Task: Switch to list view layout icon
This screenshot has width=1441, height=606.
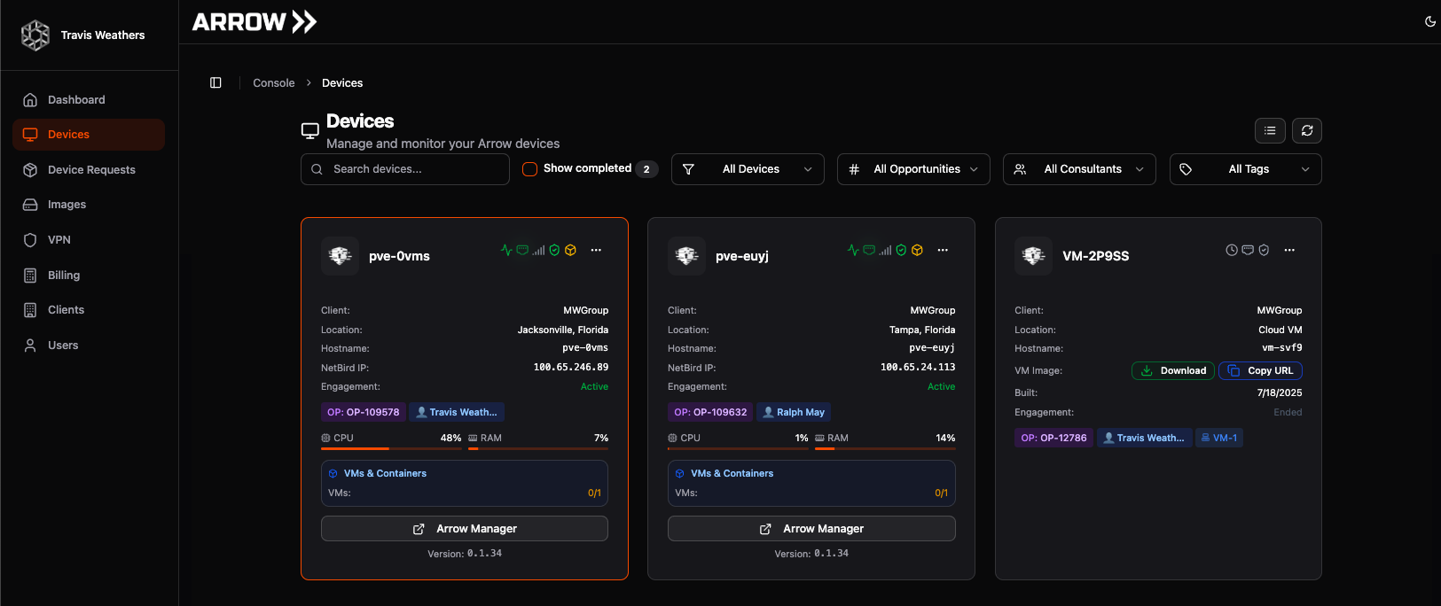Action: tap(1270, 130)
